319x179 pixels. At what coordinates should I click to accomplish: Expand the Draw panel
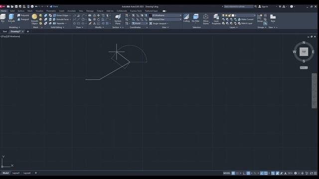point(79,27)
